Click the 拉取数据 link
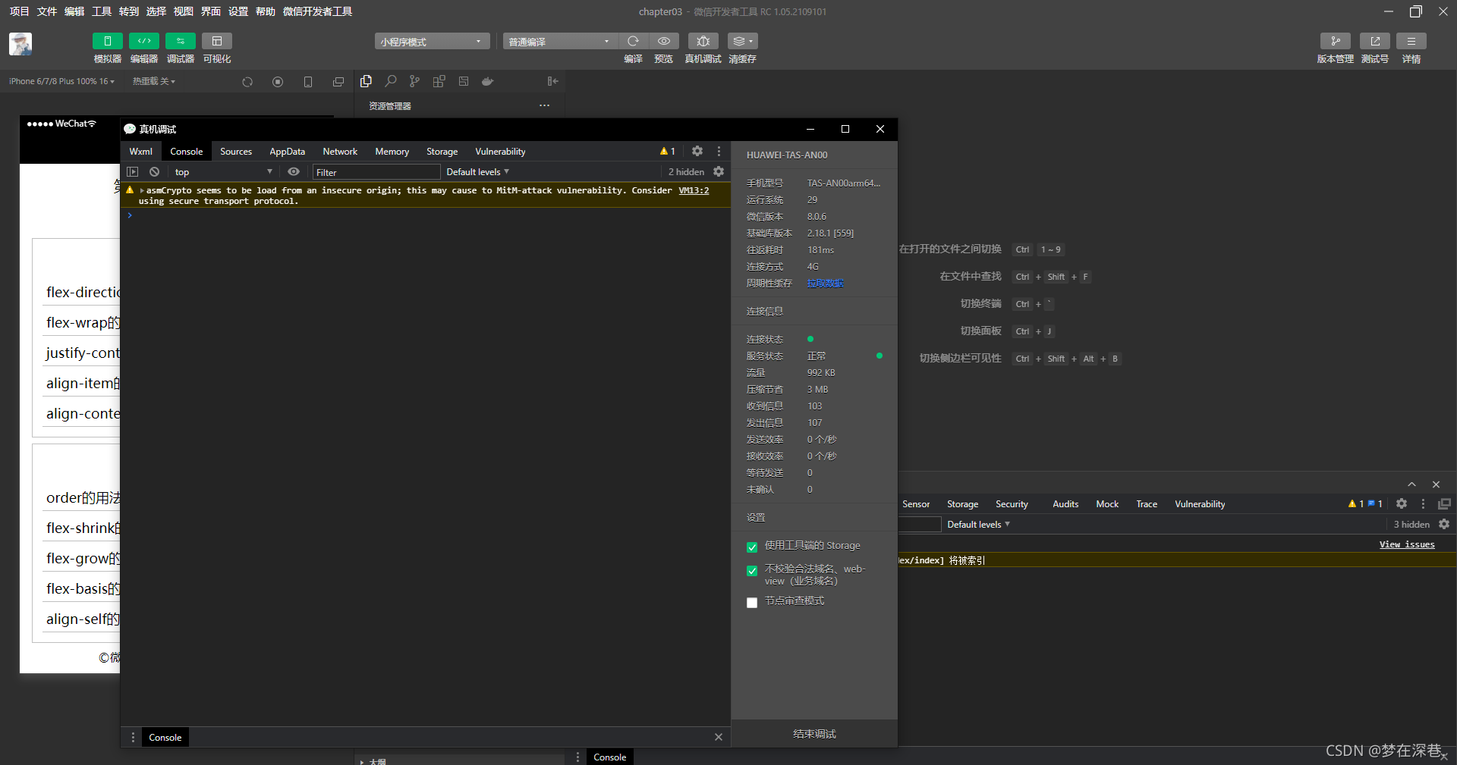 (x=825, y=283)
